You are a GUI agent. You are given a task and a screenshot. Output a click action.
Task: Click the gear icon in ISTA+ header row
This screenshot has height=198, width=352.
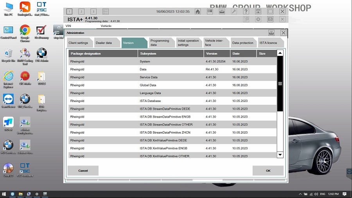pyautogui.click(x=258, y=19)
